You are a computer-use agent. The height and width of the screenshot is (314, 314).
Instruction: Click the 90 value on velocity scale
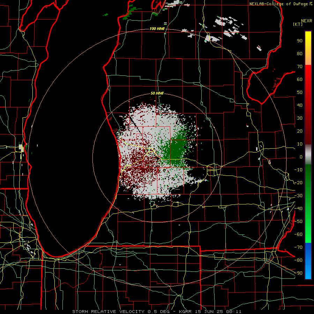pos(300,41)
